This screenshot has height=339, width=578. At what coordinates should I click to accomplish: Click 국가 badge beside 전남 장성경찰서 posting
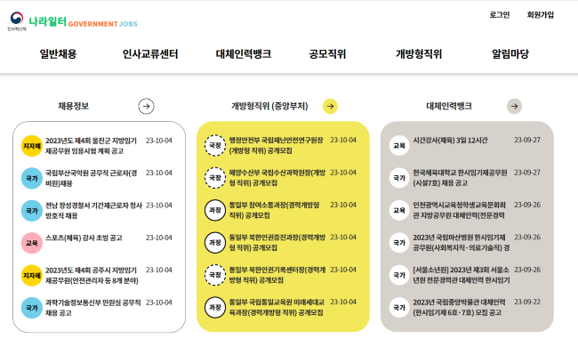(x=32, y=211)
